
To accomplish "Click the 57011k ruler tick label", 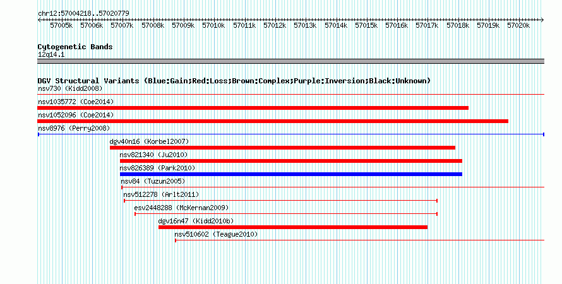I will click(x=244, y=25).
